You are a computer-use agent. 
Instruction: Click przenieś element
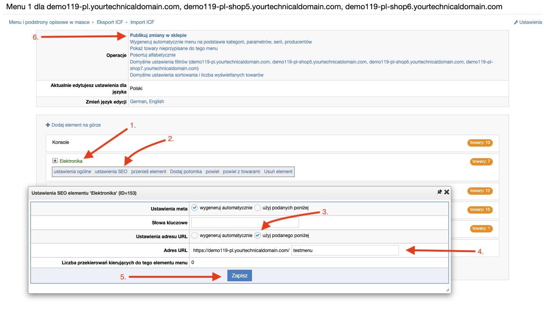tap(149, 172)
